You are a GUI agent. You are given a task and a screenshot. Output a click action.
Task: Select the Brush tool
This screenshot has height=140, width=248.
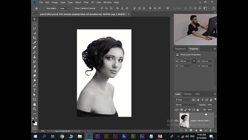click(34, 52)
